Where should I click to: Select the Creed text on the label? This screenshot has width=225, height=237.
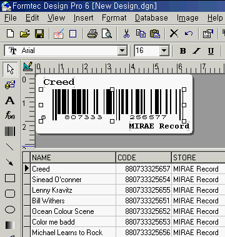pos(59,82)
